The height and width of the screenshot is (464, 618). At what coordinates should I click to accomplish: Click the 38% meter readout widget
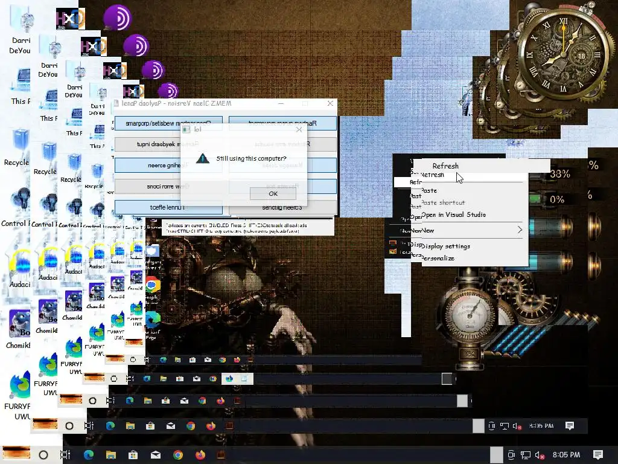click(560, 174)
